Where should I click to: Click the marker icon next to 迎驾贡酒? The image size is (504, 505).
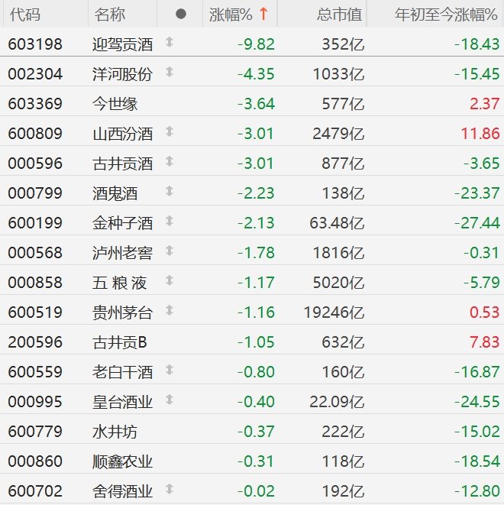pos(170,42)
